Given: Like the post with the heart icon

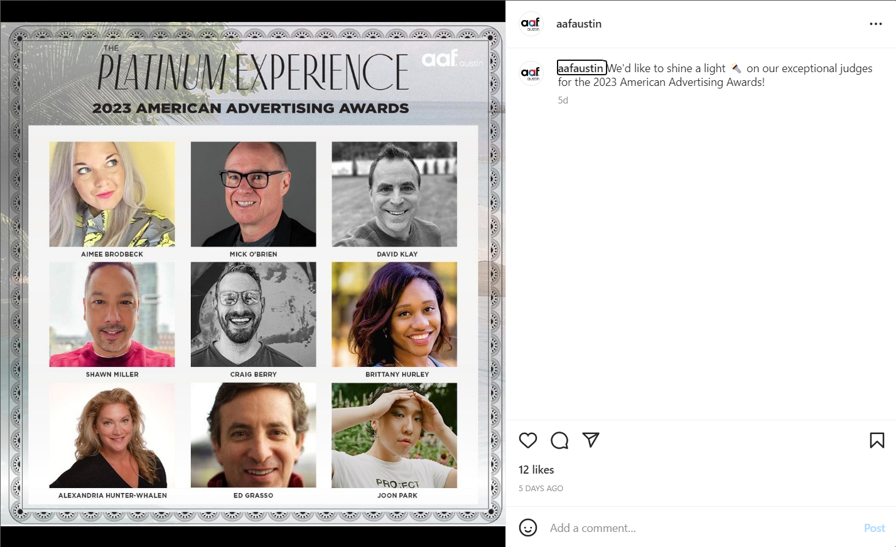Looking at the screenshot, I should (528, 440).
